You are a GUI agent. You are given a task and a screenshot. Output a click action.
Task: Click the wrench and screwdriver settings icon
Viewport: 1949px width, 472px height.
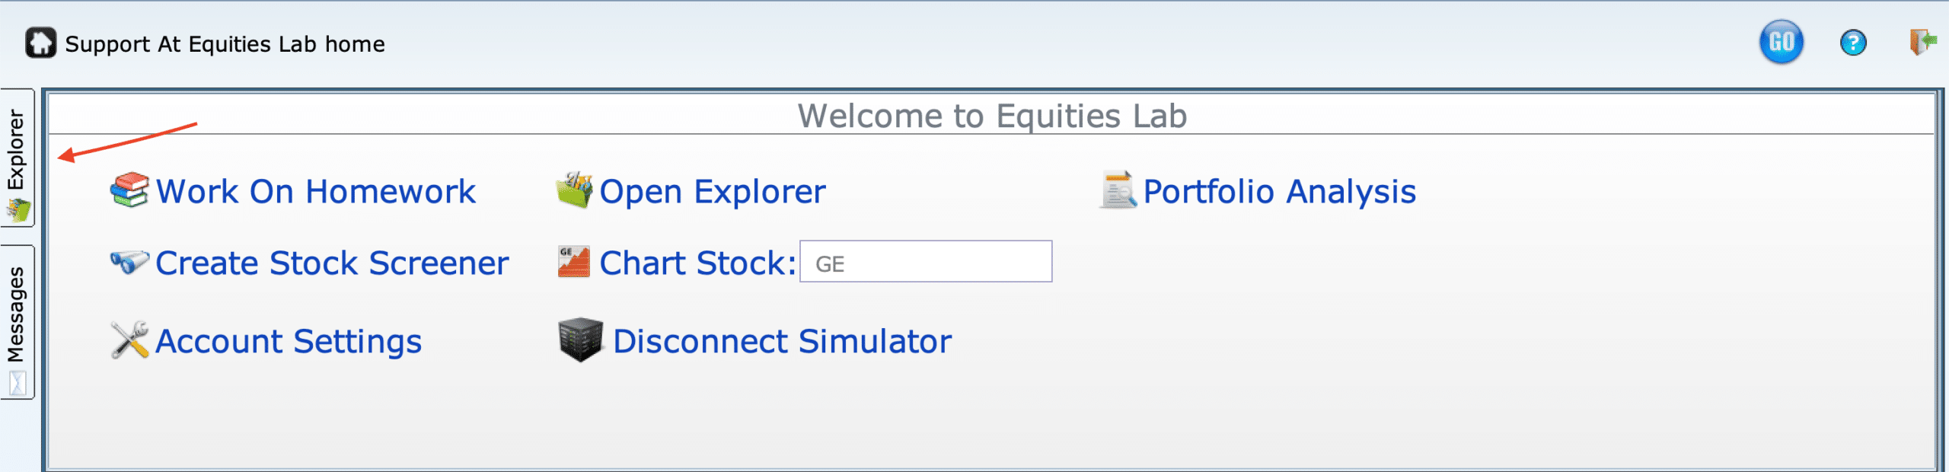point(129,340)
